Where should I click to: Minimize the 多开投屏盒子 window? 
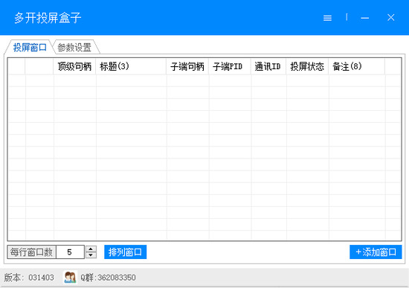coord(364,18)
